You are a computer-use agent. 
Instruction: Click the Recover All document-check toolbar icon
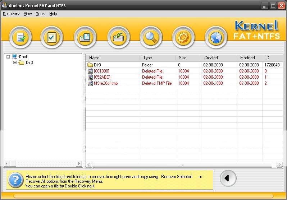click(x=20, y=37)
